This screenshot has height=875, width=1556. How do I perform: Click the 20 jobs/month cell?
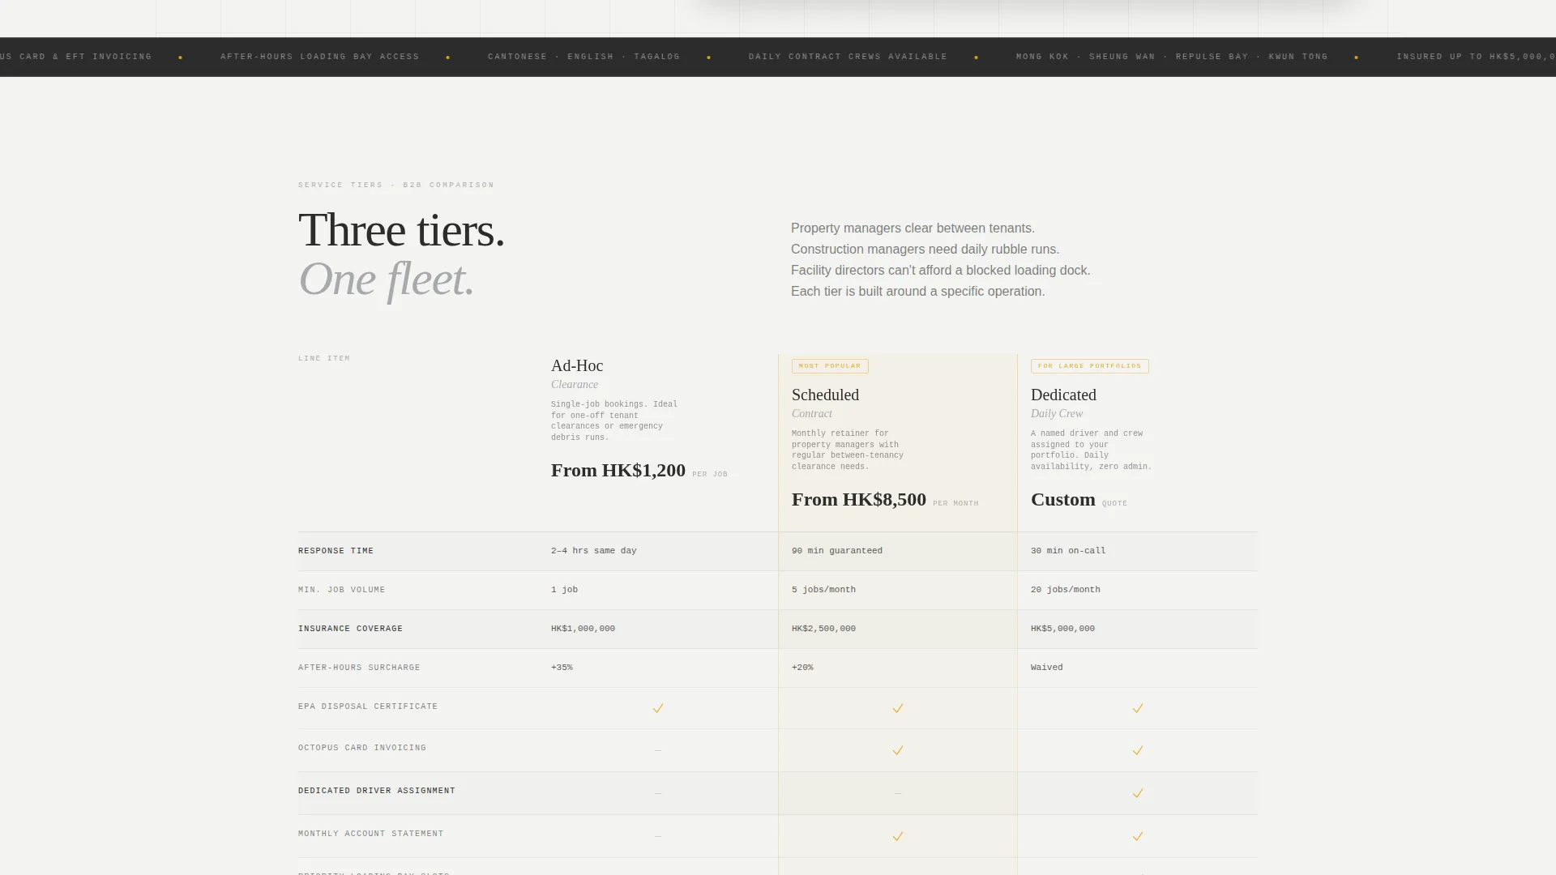pos(1066,590)
